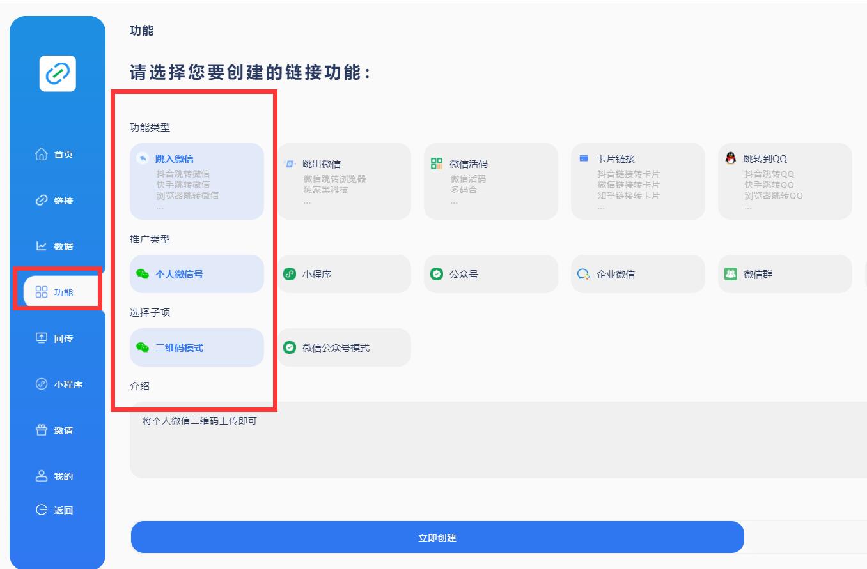This screenshot has height=569, width=867.
Task: Click the card icon on 卡片链接
Action: 584,158
